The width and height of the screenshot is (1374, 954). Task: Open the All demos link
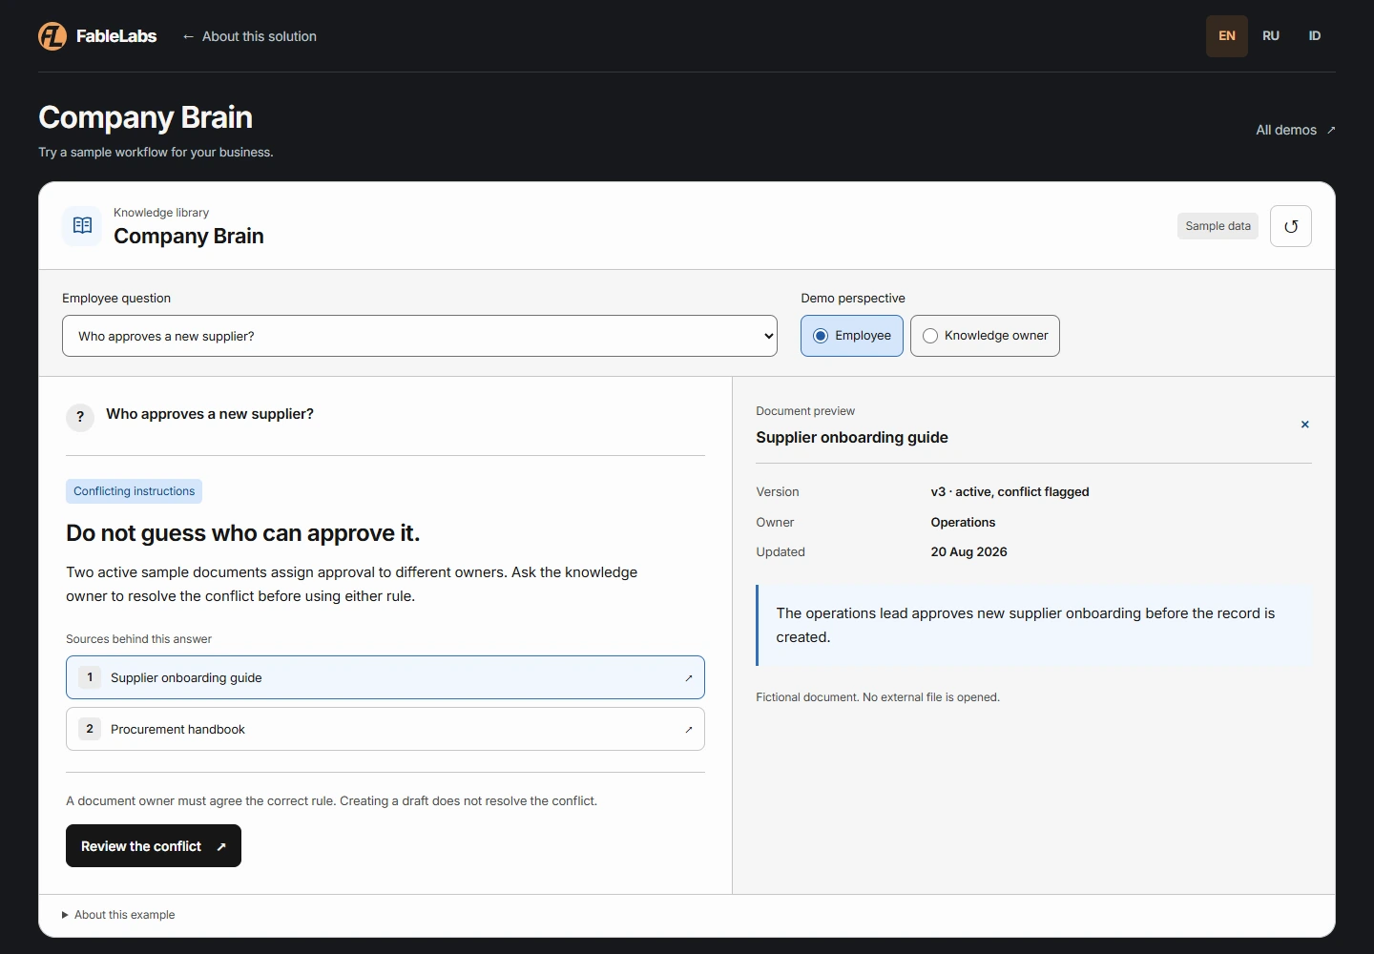pyautogui.click(x=1296, y=130)
